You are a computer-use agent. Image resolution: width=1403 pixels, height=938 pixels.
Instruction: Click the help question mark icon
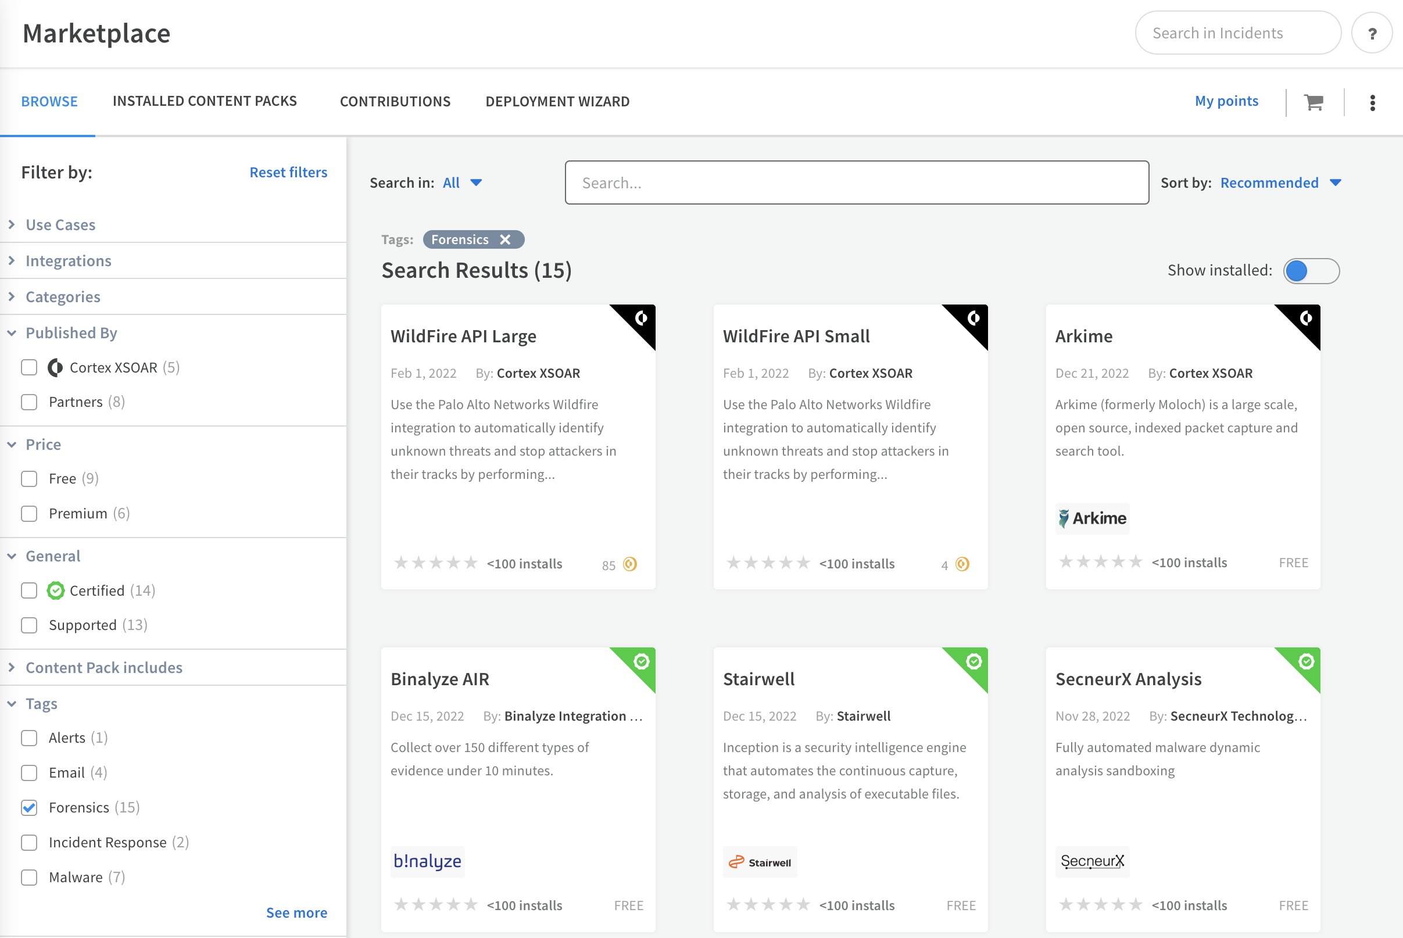[1372, 33]
